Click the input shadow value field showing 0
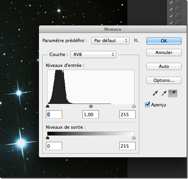 pyautogui.click(x=54, y=114)
